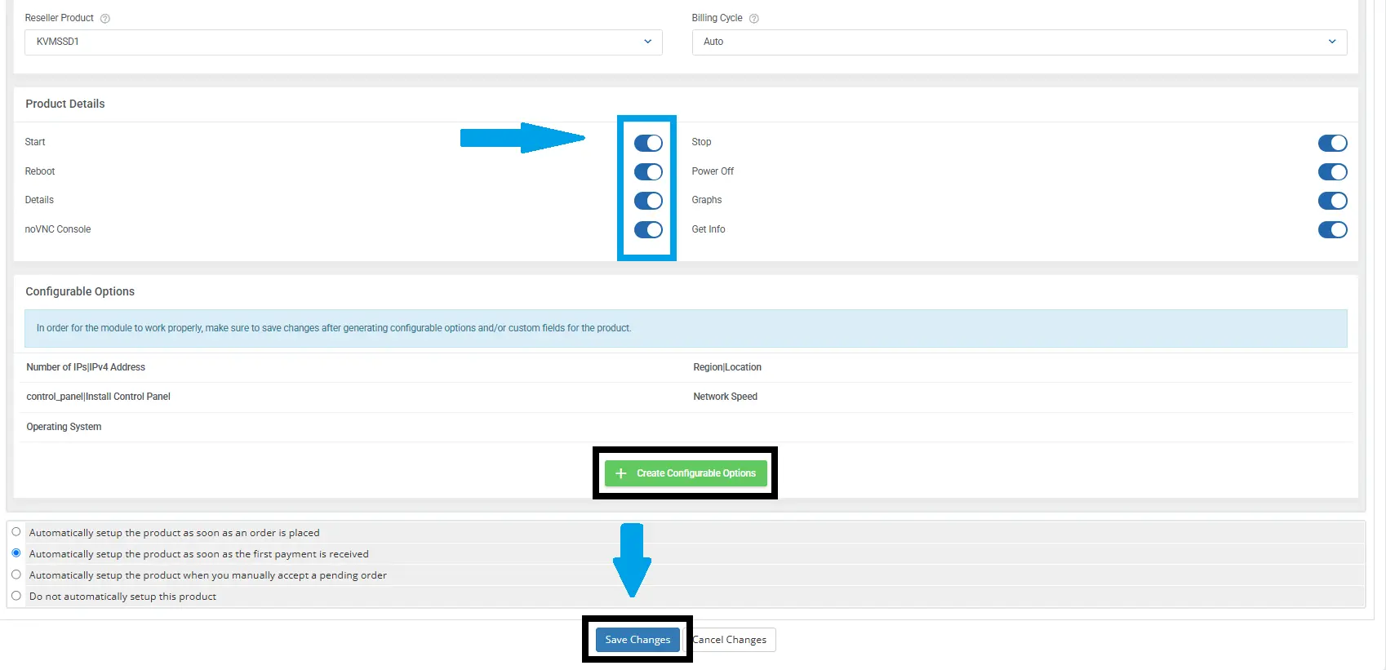Click the save-changes info notice
Image resolution: width=1386 pixels, height=670 pixels.
(x=686, y=328)
